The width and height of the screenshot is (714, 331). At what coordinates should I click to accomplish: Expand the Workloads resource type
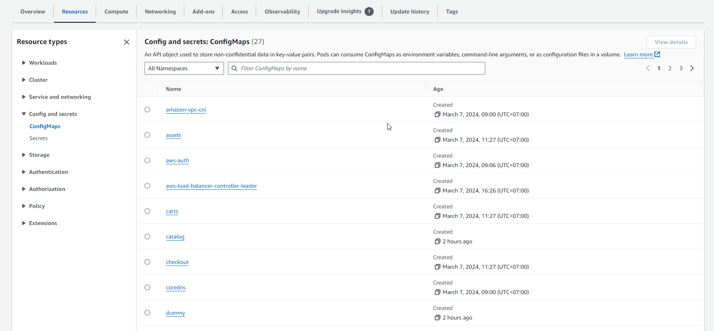tap(24, 63)
